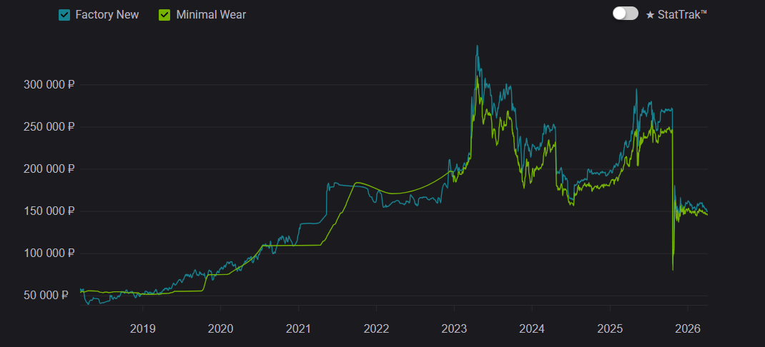Click the 200 000 ₽ y-axis label
765x347 pixels.
tap(49, 169)
